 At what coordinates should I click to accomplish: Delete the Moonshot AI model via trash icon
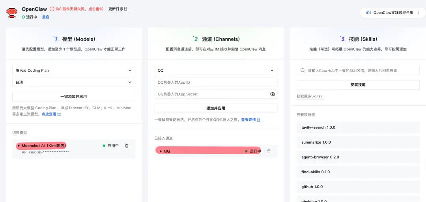[x=127, y=146]
